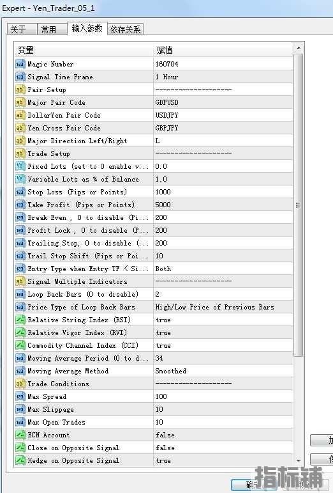Switch to the 关于 tab
Image resolution: width=333 pixels, height=493 pixels.
22,29
